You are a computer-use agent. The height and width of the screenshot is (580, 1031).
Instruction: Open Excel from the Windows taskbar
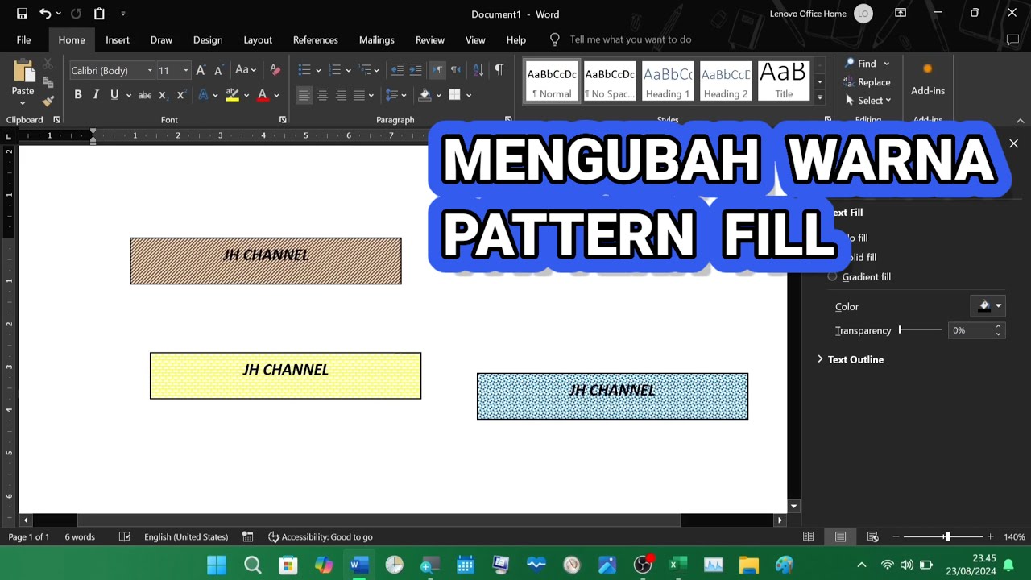(x=677, y=565)
